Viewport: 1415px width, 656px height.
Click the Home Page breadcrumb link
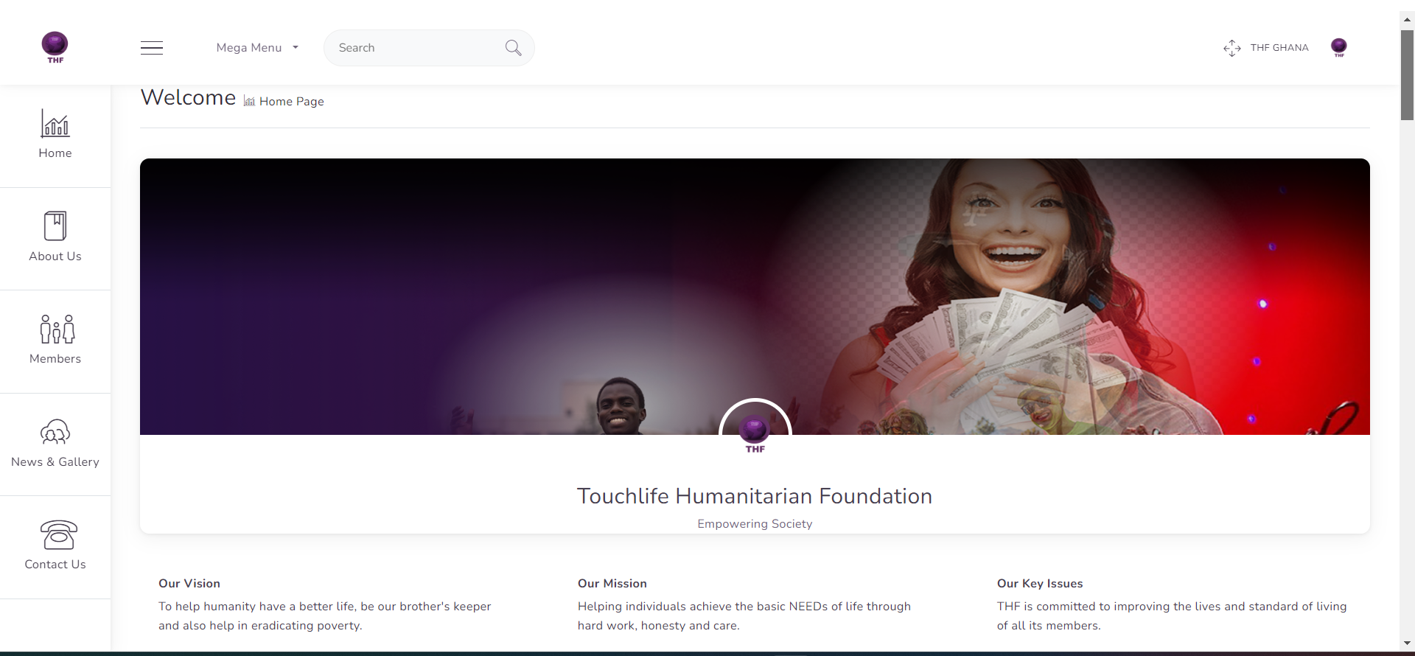click(291, 102)
